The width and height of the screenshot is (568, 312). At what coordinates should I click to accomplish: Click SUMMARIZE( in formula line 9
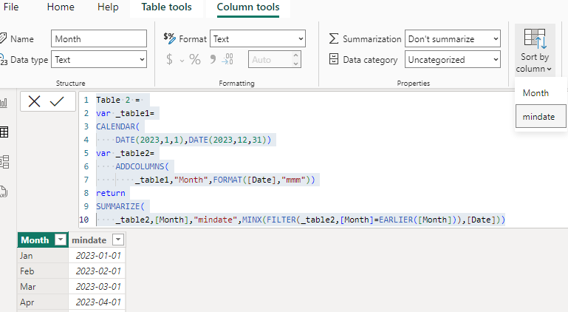pyautogui.click(x=120, y=206)
